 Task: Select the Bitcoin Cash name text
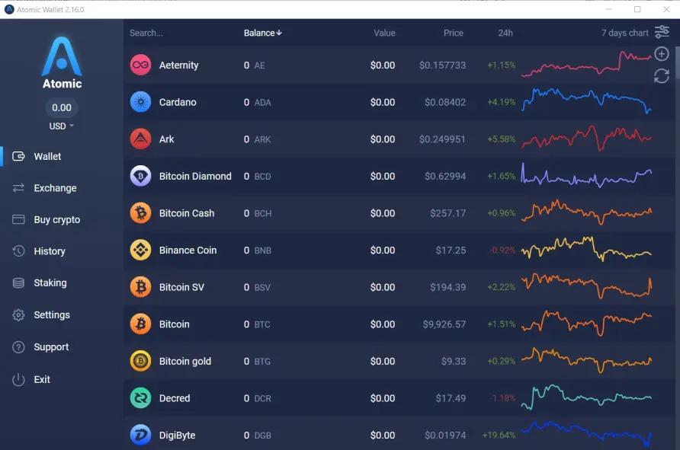(x=187, y=213)
